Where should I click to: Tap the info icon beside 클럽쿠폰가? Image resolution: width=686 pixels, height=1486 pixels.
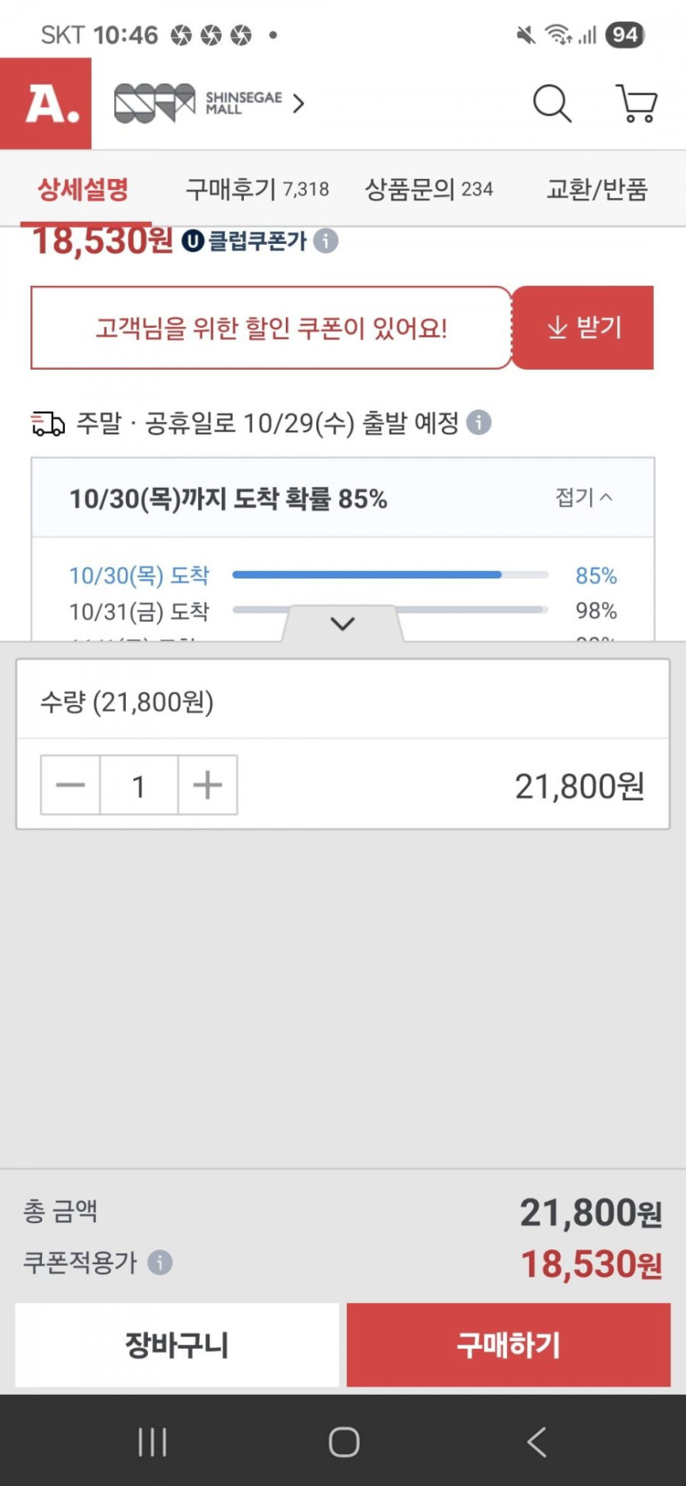(x=326, y=241)
